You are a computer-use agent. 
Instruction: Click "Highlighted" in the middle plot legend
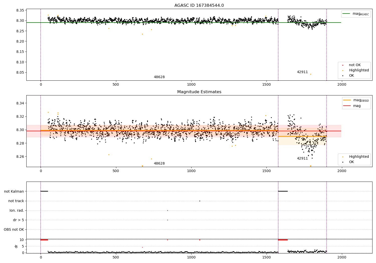pos(359,157)
